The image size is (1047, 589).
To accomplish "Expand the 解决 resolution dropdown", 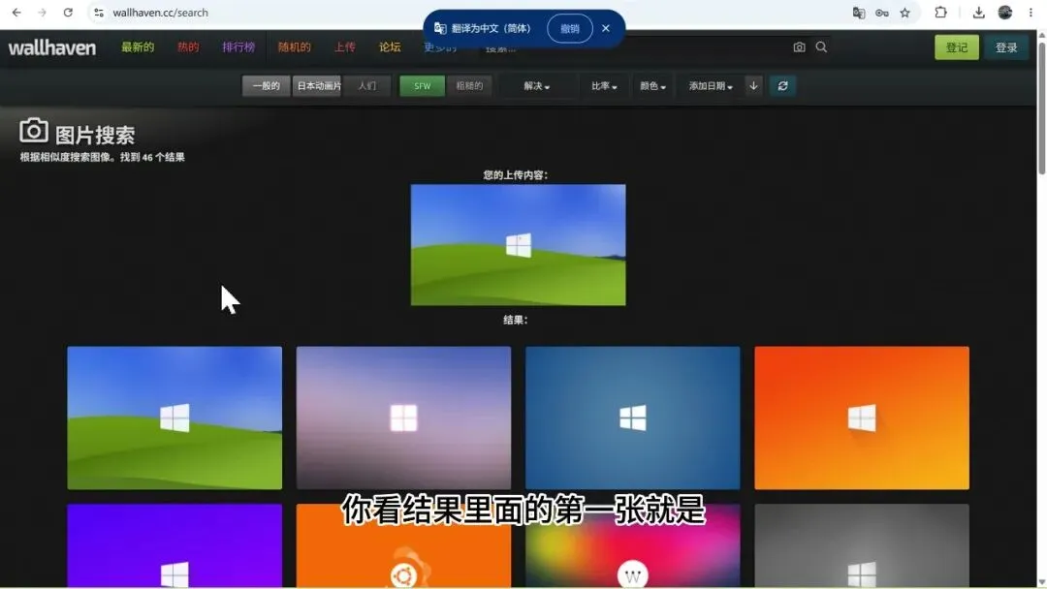I will pyautogui.click(x=536, y=86).
